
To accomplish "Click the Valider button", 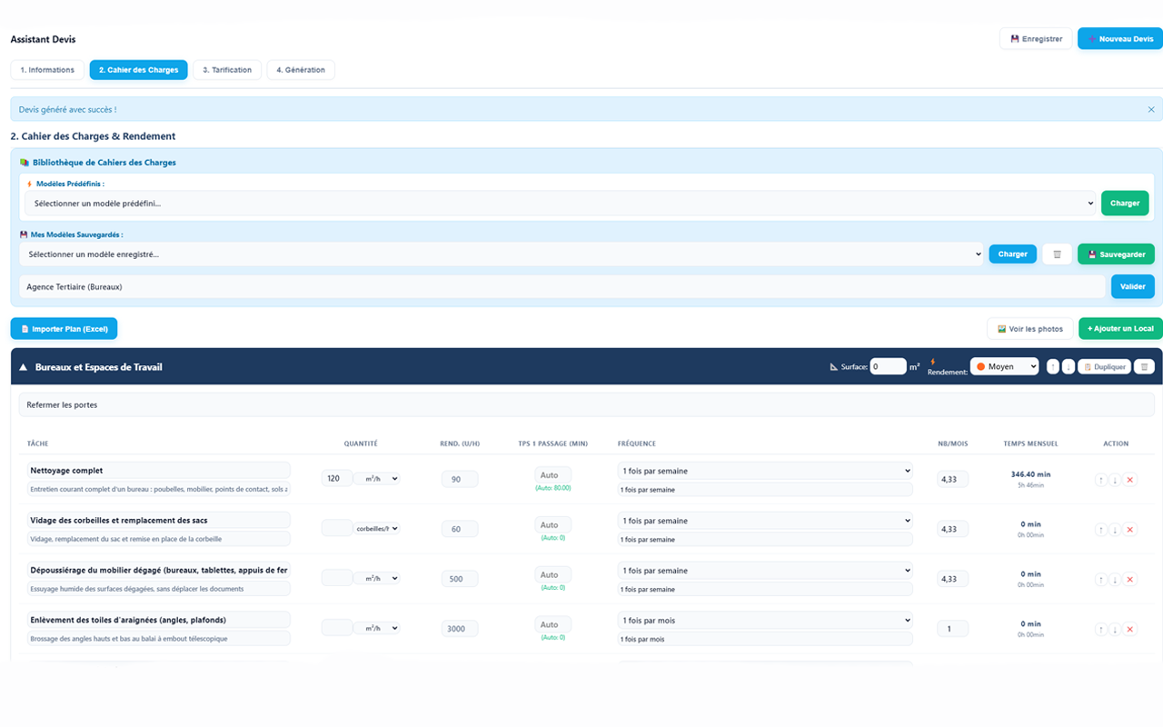I will coord(1133,286).
